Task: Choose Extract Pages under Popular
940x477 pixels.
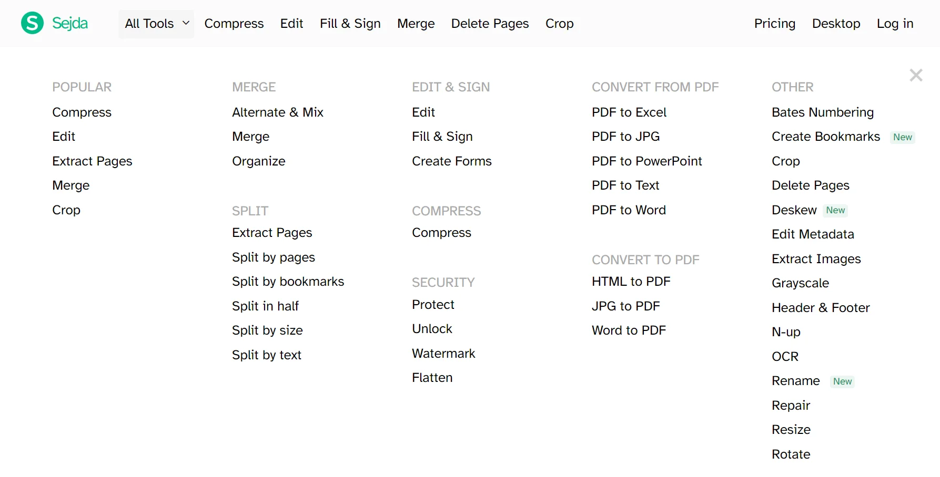Action: click(92, 161)
